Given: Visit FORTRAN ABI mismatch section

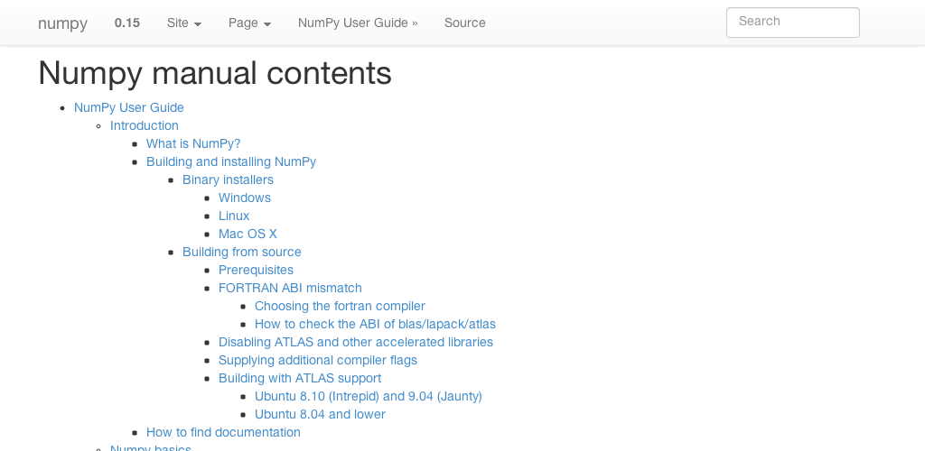Looking at the screenshot, I should click(x=290, y=288).
